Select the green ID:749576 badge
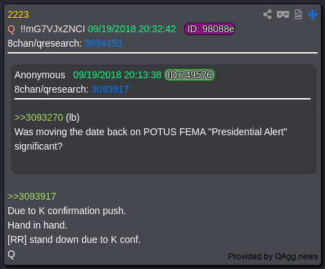The height and width of the screenshot is (269, 325). [x=190, y=75]
